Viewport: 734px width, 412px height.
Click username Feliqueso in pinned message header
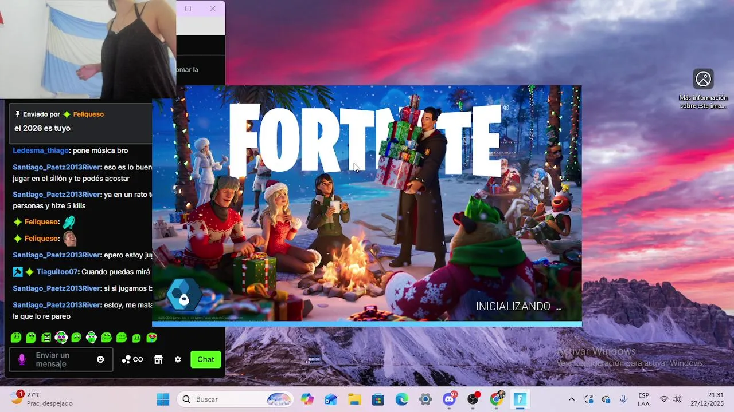coord(88,114)
